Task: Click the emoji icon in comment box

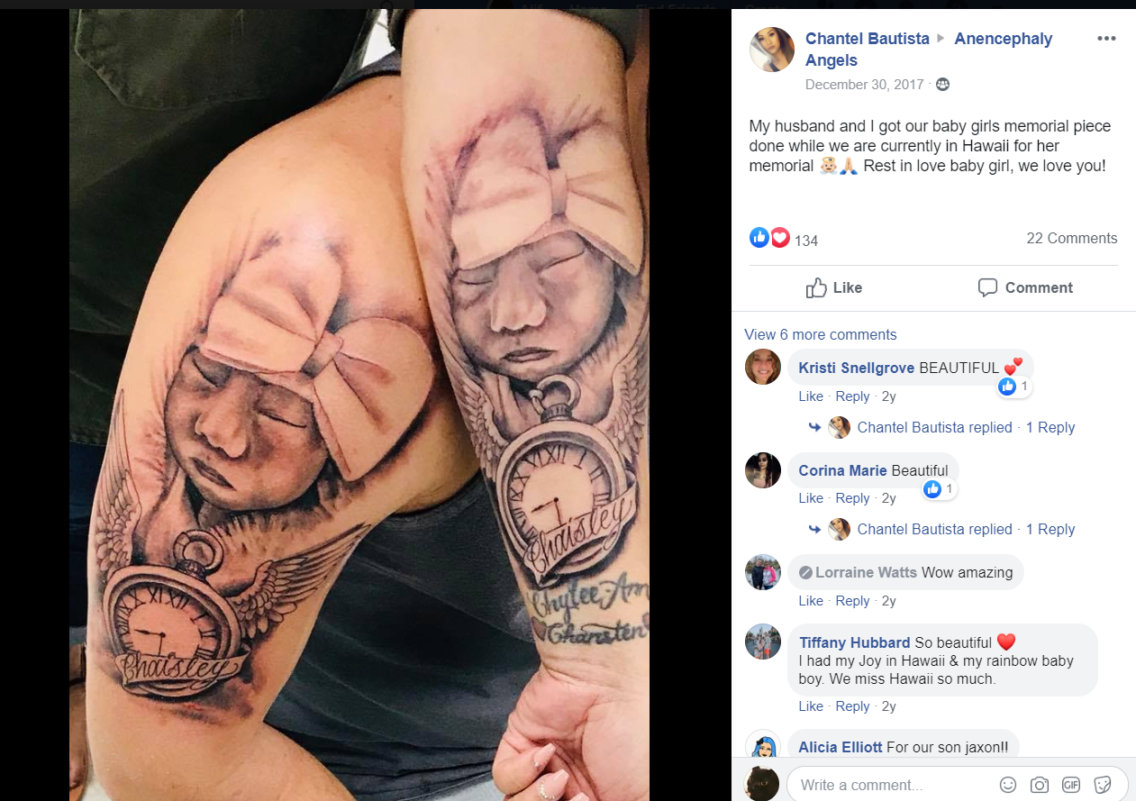Action: [x=1008, y=784]
